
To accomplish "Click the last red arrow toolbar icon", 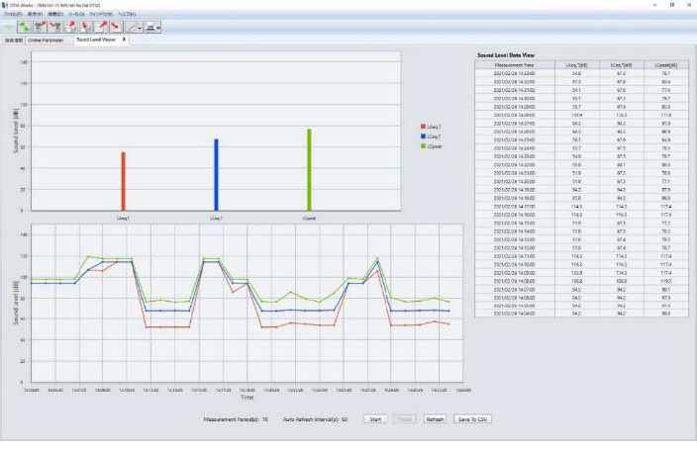I will coord(116,27).
